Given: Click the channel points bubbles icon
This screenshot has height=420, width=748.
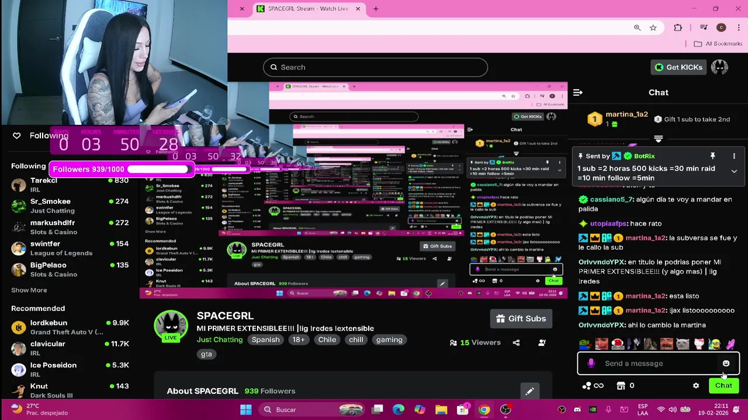Looking at the screenshot, I should point(587,386).
